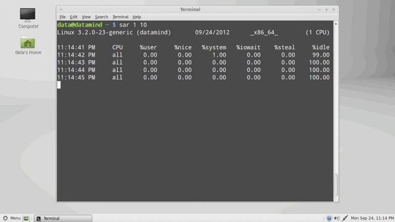Viewport: 395px width, 222px height.
Task: Click the blue shield update manager tray icon
Action: 329,218
